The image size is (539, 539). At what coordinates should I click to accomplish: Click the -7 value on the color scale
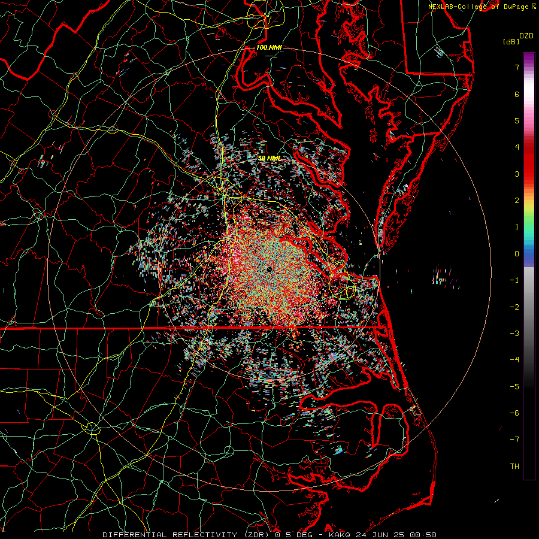coord(514,440)
